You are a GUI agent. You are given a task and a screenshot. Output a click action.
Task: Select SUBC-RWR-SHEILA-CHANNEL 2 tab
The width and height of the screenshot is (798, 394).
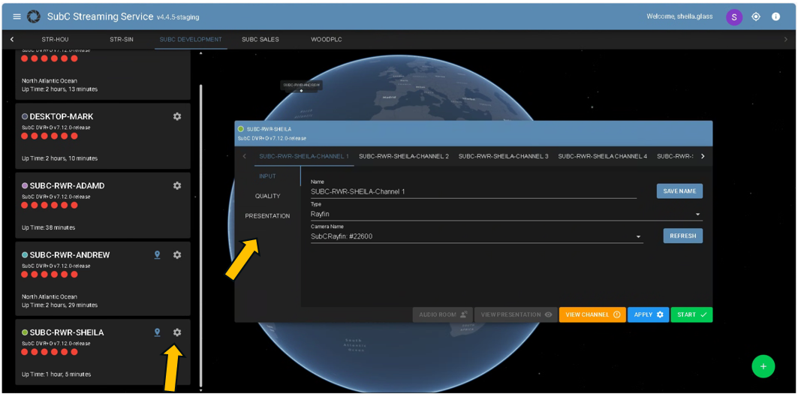click(x=403, y=156)
